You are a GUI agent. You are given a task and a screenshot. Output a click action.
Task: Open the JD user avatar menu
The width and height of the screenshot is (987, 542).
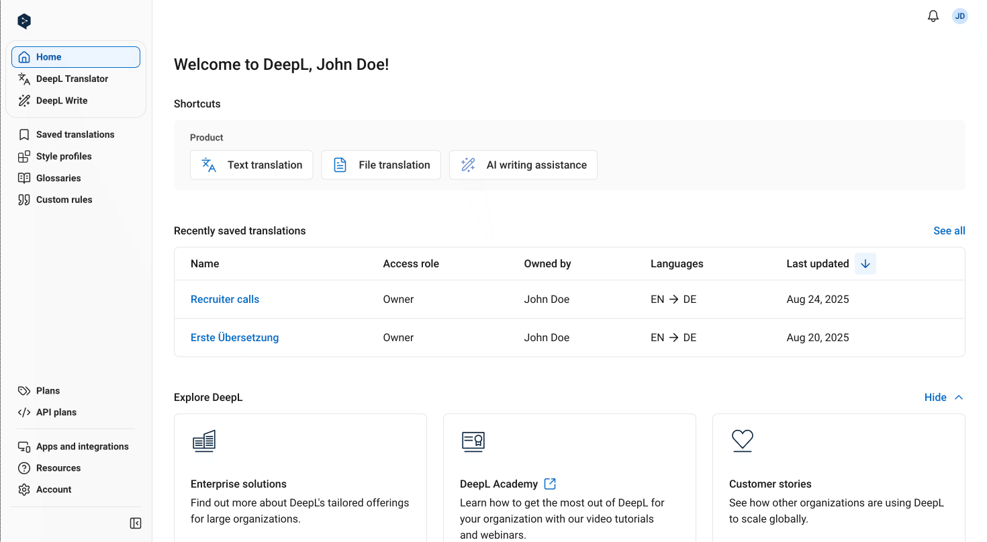(x=959, y=16)
